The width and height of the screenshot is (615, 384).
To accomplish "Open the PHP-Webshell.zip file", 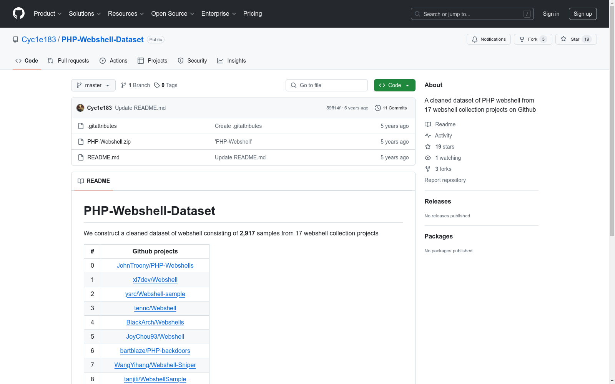I will pyautogui.click(x=109, y=142).
